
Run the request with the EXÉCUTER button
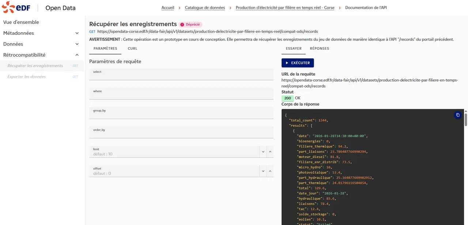(298, 63)
